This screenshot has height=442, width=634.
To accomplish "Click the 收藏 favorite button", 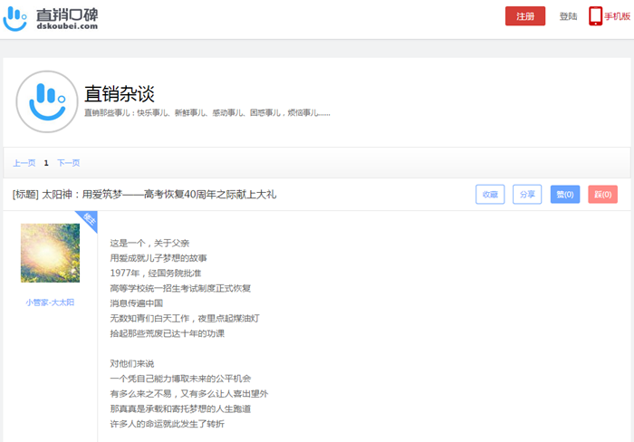I will point(490,195).
